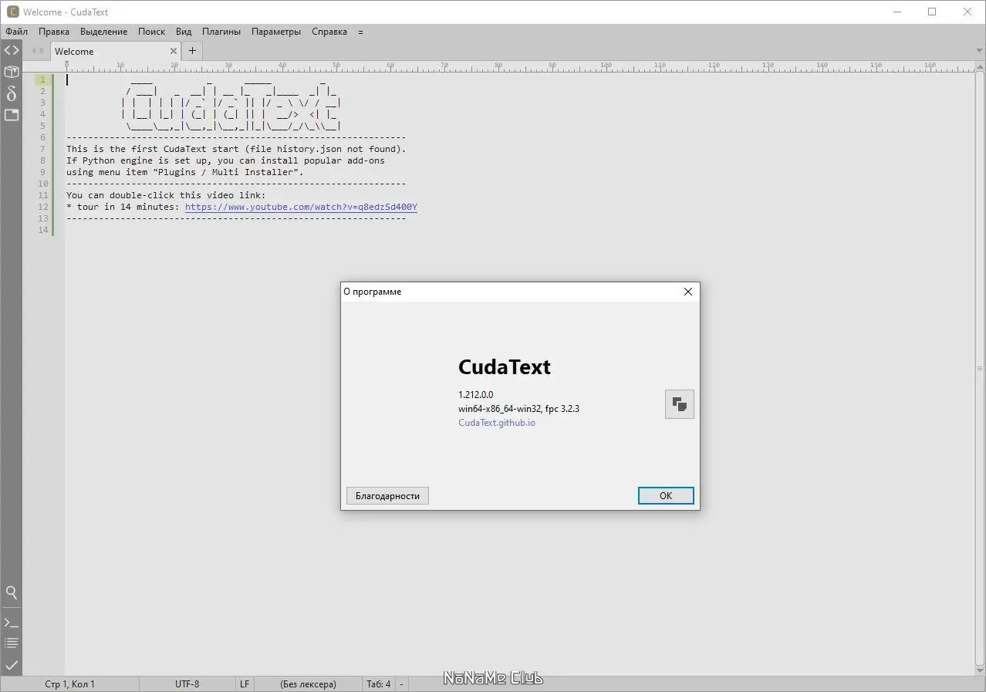Viewport: 986px width, 692px height.
Task: Click the ruler at column 80 mark
Action: [x=498, y=66]
